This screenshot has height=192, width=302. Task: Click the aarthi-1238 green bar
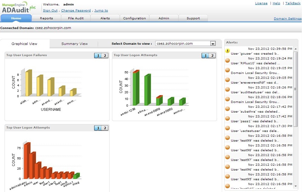[x=136, y=88]
